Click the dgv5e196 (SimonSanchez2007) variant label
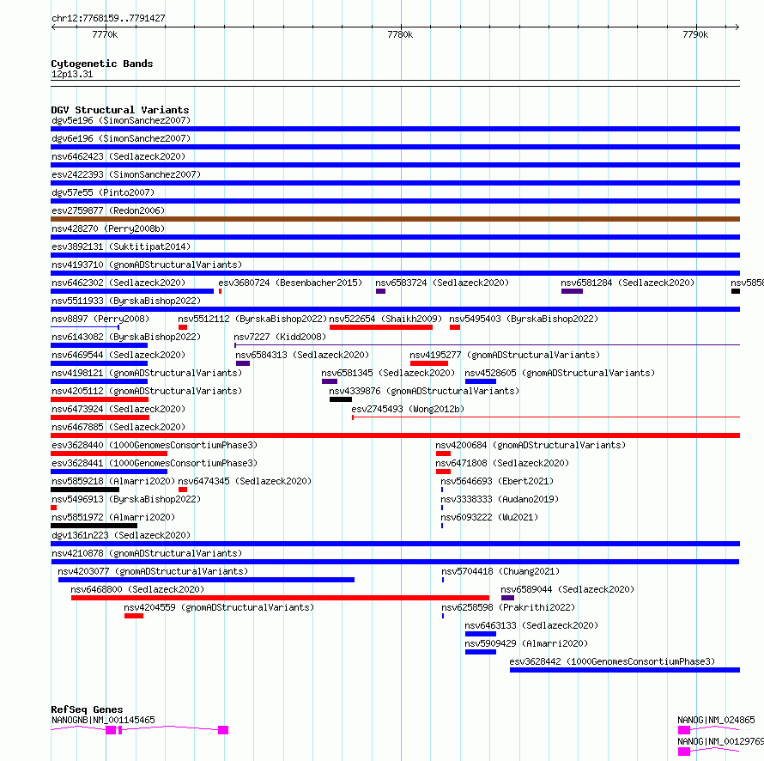The image size is (764, 761). pyautogui.click(x=121, y=120)
